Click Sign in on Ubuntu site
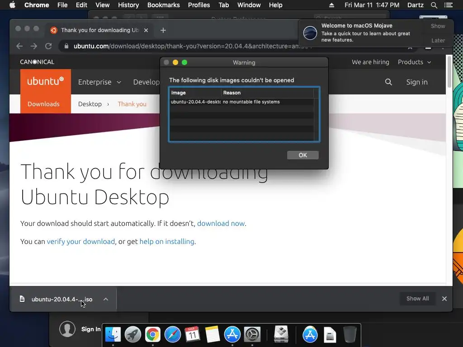This screenshot has width=463, height=347. tap(416, 82)
